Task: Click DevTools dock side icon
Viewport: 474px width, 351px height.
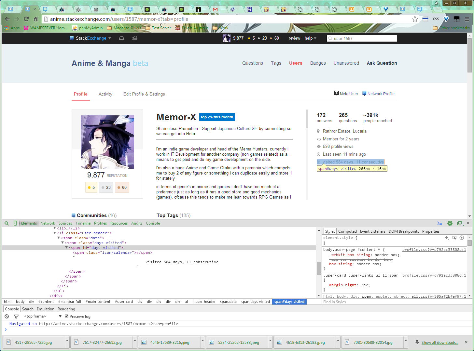Action: click(x=459, y=223)
